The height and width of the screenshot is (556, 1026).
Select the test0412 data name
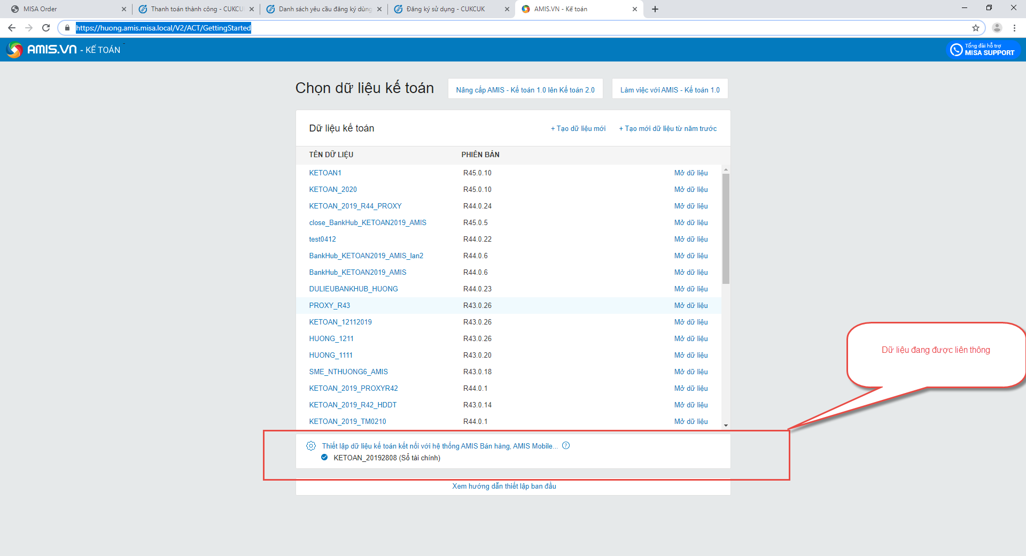pyautogui.click(x=322, y=240)
